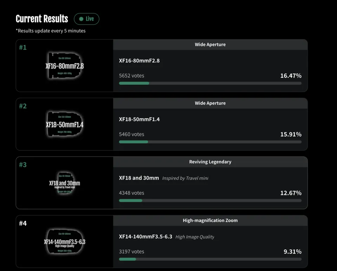Click the #2 rank label

pyautogui.click(x=23, y=106)
